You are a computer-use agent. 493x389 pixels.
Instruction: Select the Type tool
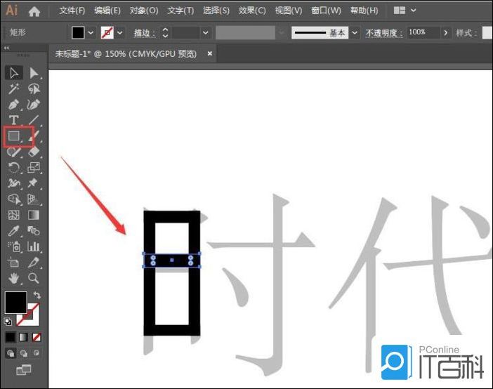14,120
